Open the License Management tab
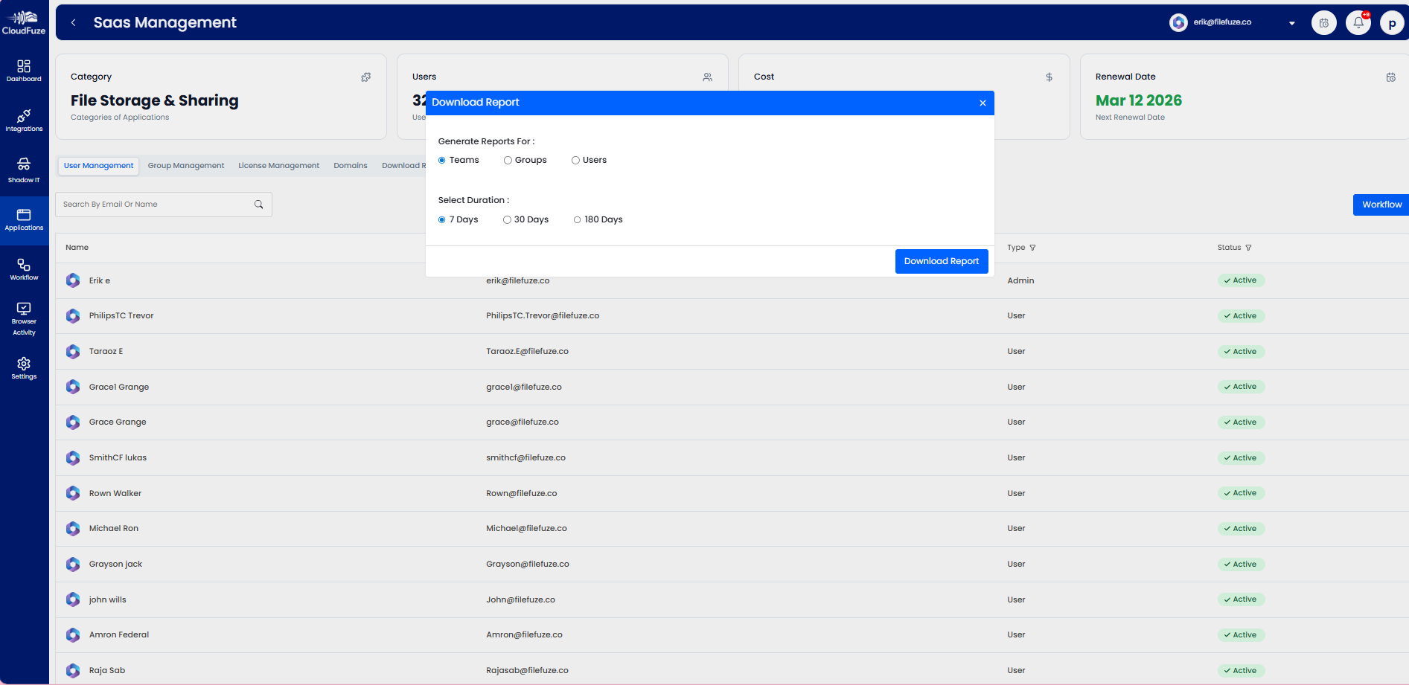 pyautogui.click(x=278, y=165)
